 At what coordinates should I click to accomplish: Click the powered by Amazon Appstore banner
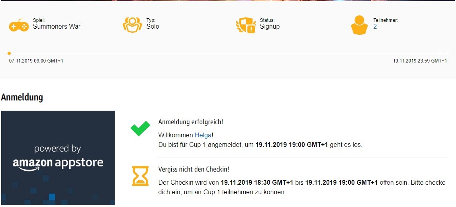pyautogui.click(x=58, y=158)
